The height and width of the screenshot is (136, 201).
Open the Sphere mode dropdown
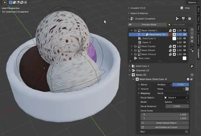176,102
